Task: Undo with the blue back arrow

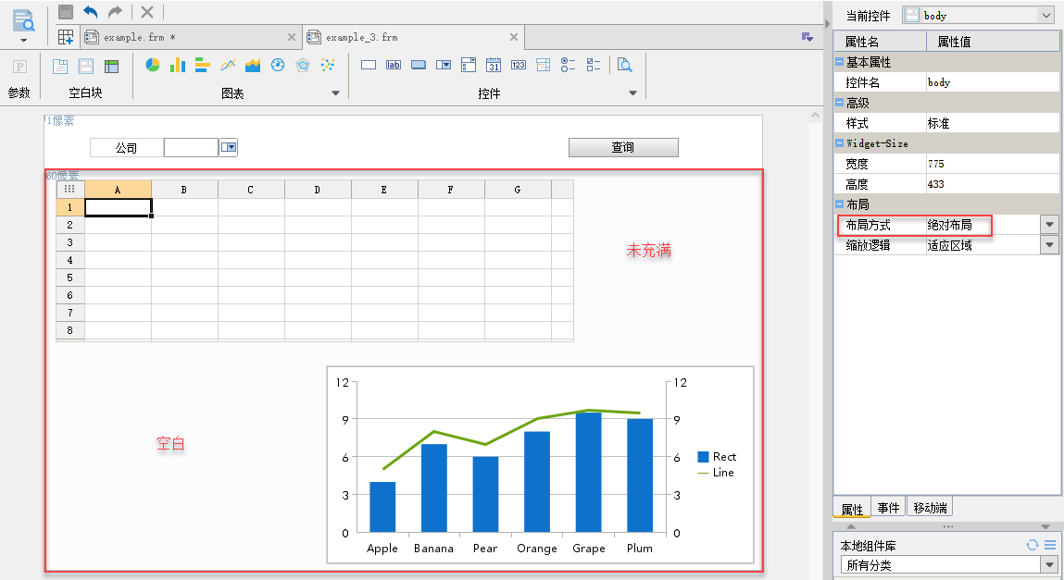Action: click(x=90, y=11)
